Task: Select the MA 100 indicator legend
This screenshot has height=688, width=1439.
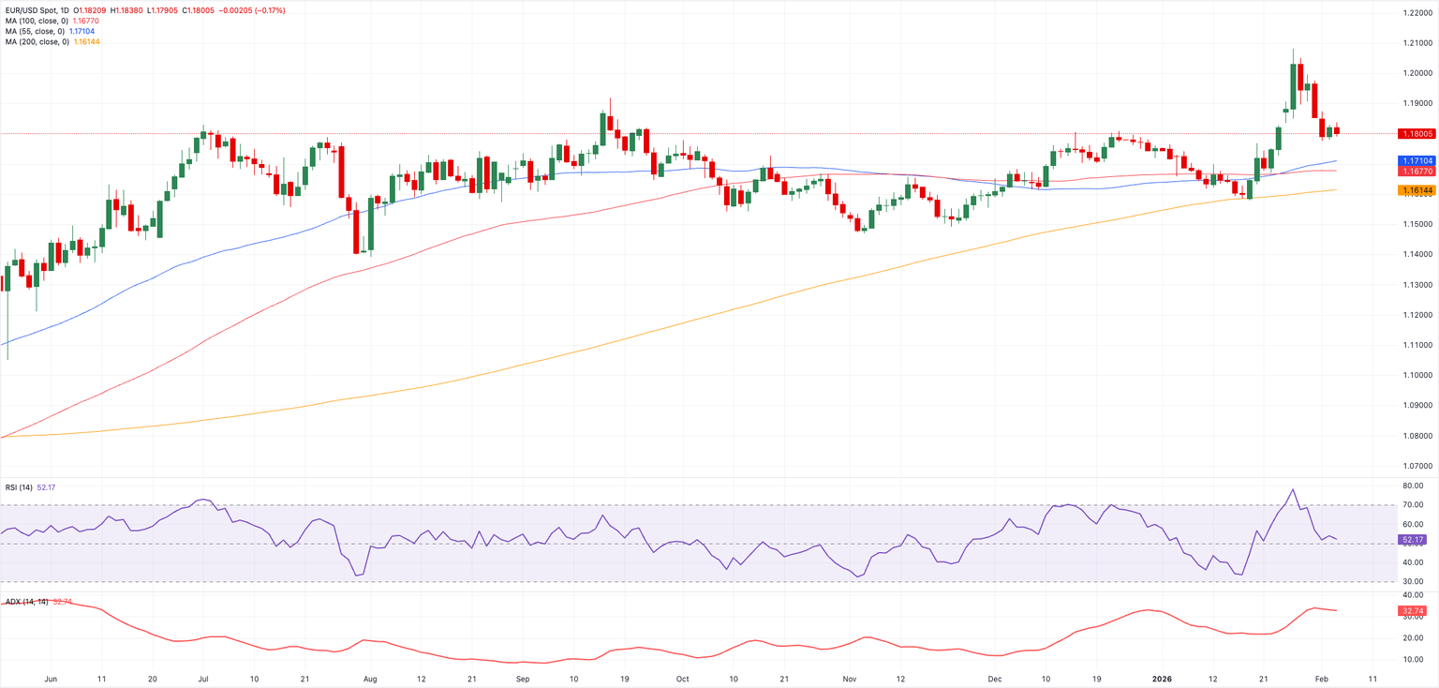Action: point(36,21)
